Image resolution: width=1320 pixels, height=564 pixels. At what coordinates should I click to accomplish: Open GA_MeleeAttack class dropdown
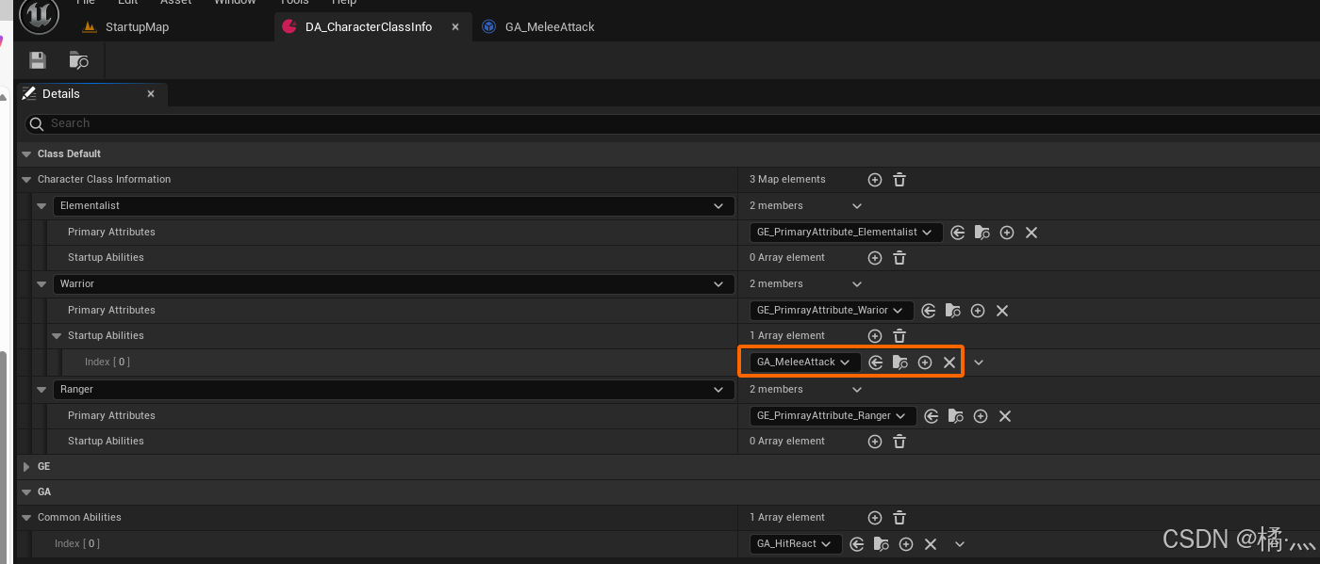coord(805,362)
